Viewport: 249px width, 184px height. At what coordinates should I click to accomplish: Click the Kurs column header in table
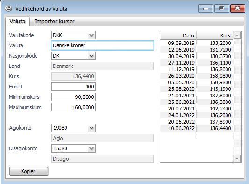[215, 36]
